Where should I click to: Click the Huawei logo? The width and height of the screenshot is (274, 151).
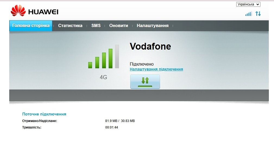pyautogui.click(x=34, y=11)
